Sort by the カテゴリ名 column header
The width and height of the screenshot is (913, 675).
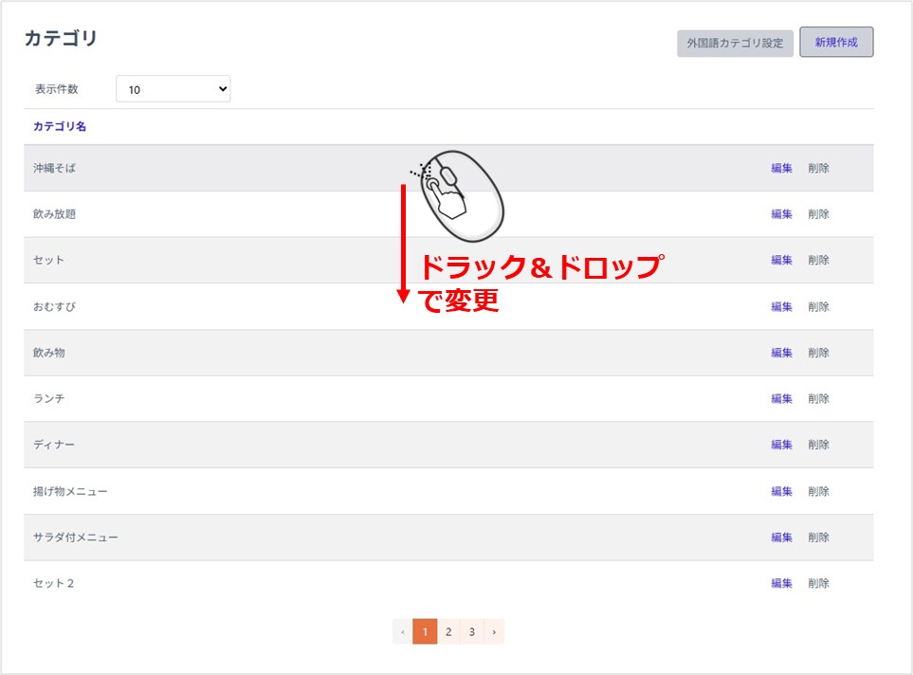[60, 126]
